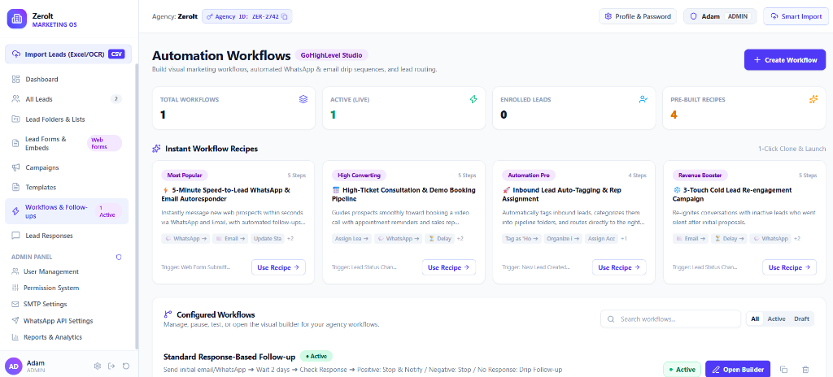833x377 pixels.
Task: Click the AD user avatar
Action: pos(13,366)
